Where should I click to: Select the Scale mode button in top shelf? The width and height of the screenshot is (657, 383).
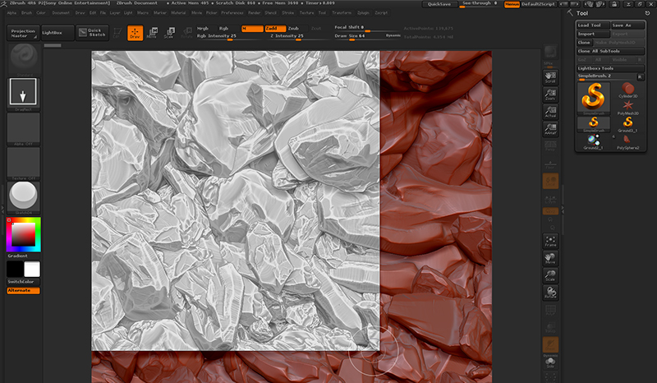169,33
